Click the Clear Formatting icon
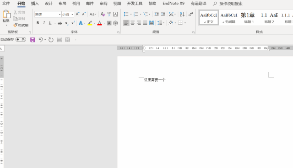 click(x=103, y=14)
